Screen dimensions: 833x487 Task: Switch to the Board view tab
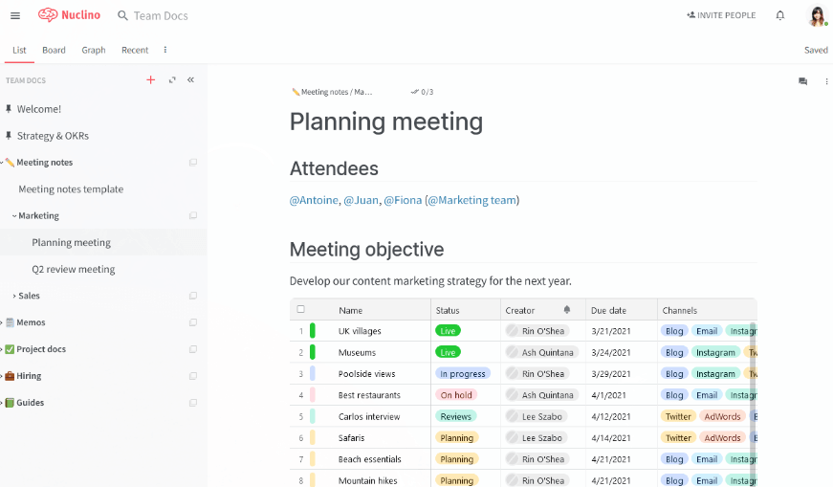(54, 50)
